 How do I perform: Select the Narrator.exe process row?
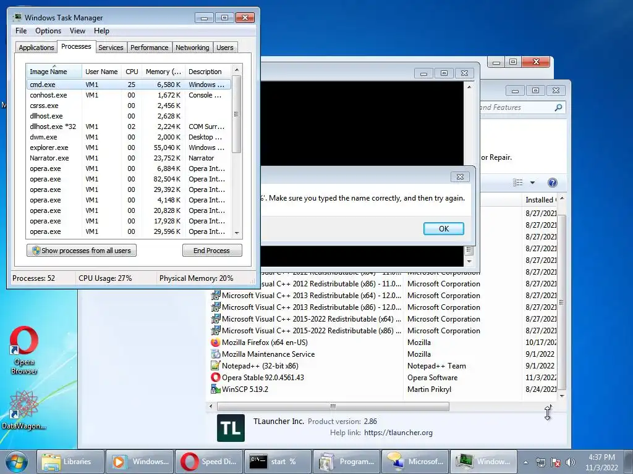(x=129, y=158)
